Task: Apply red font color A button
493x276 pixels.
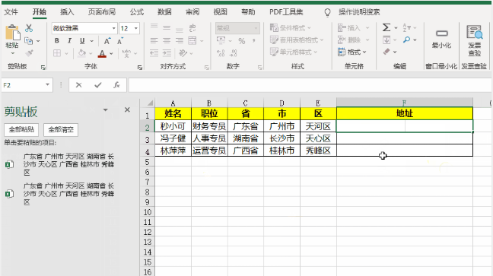Action: [102, 53]
